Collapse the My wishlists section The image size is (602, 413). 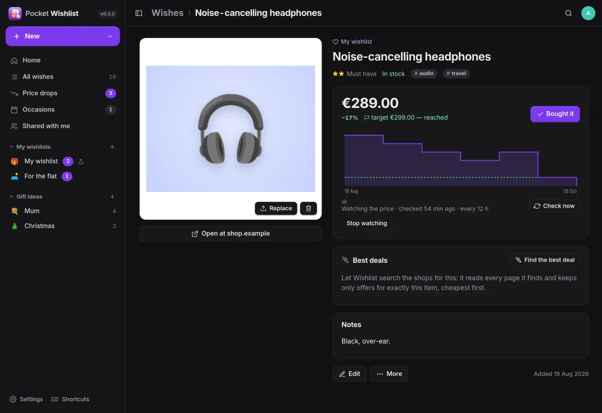[30, 147]
